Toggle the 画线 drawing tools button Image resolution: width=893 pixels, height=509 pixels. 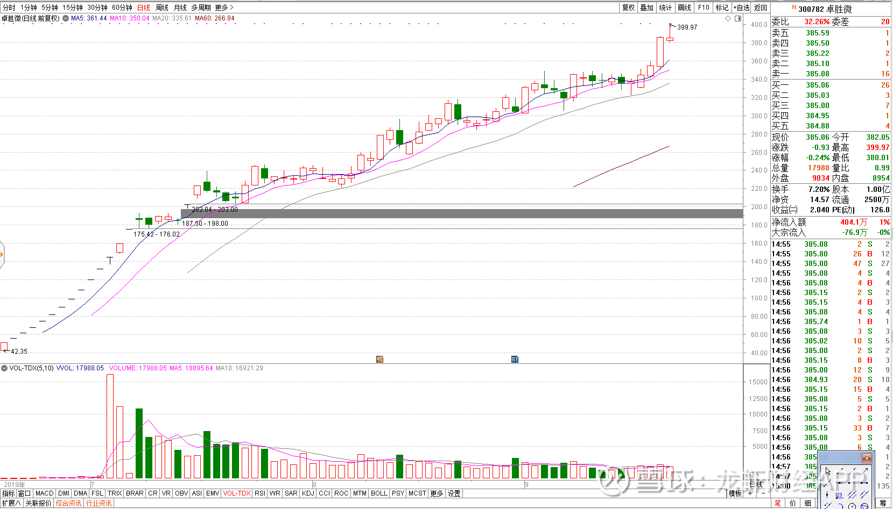[684, 8]
